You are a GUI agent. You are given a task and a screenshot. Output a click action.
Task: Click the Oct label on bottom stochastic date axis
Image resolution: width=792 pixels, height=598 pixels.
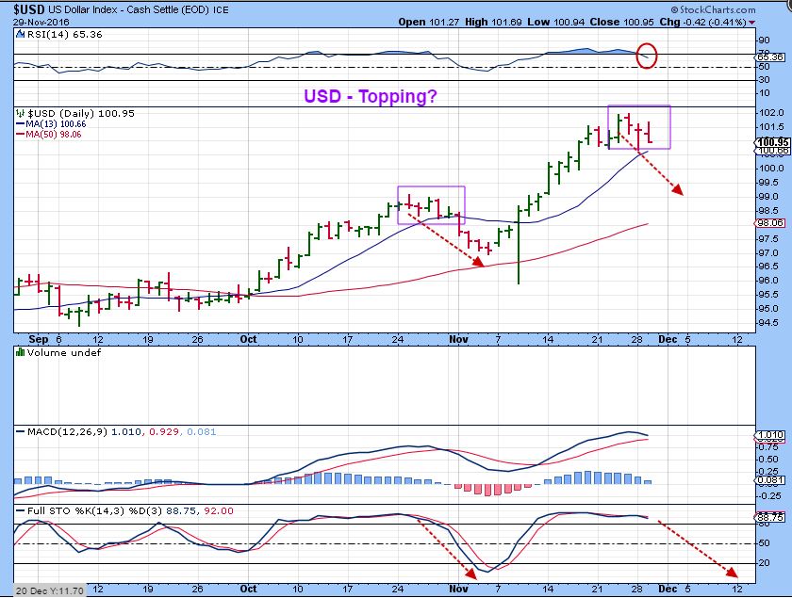248,589
